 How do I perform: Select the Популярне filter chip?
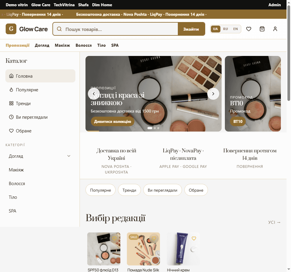tap(100, 190)
